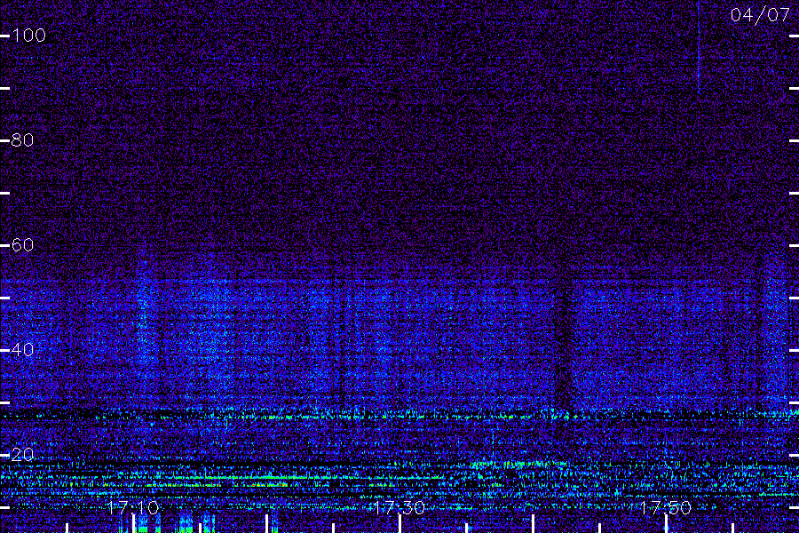Click the 100 frequency axis label
Screen dimensions: 799x533
coord(29,36)
